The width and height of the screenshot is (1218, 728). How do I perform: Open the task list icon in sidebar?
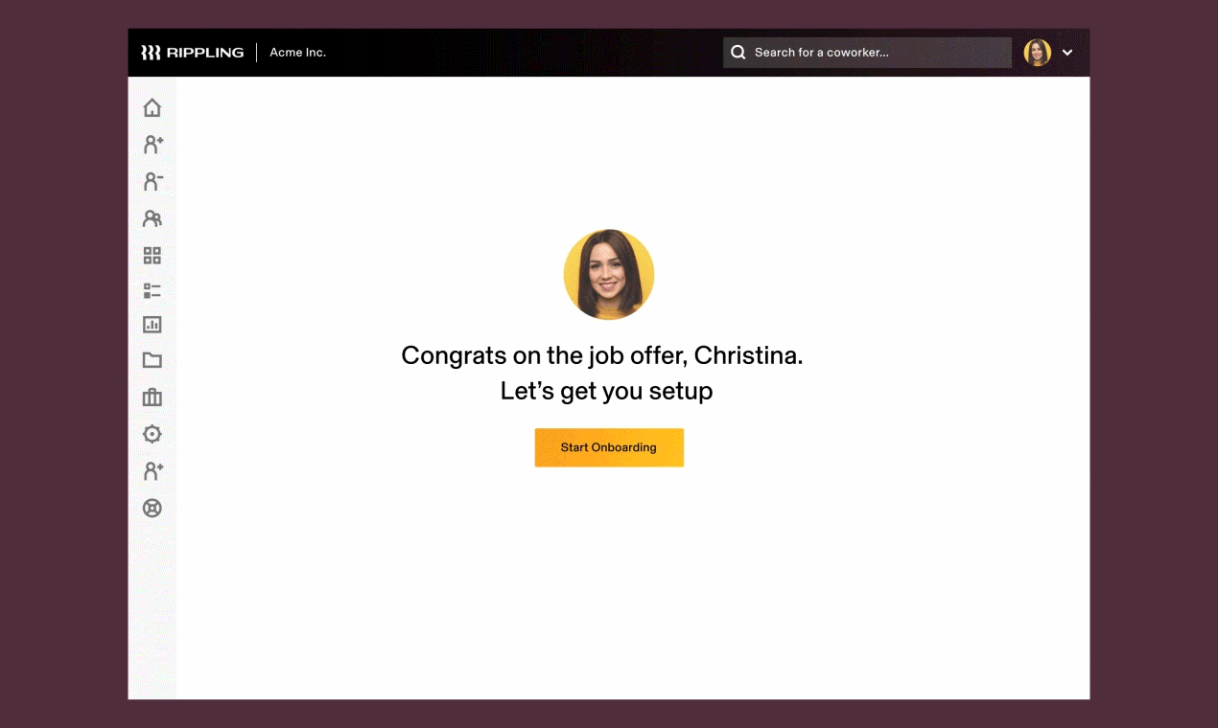tap(152, 291)
